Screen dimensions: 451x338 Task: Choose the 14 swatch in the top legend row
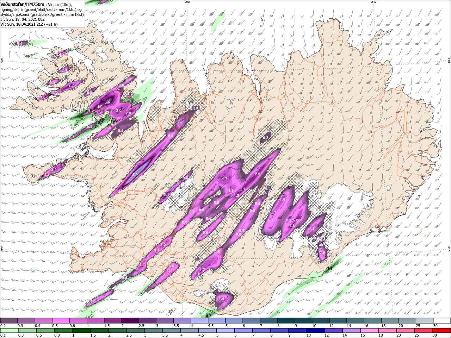(x=356, y=321)
